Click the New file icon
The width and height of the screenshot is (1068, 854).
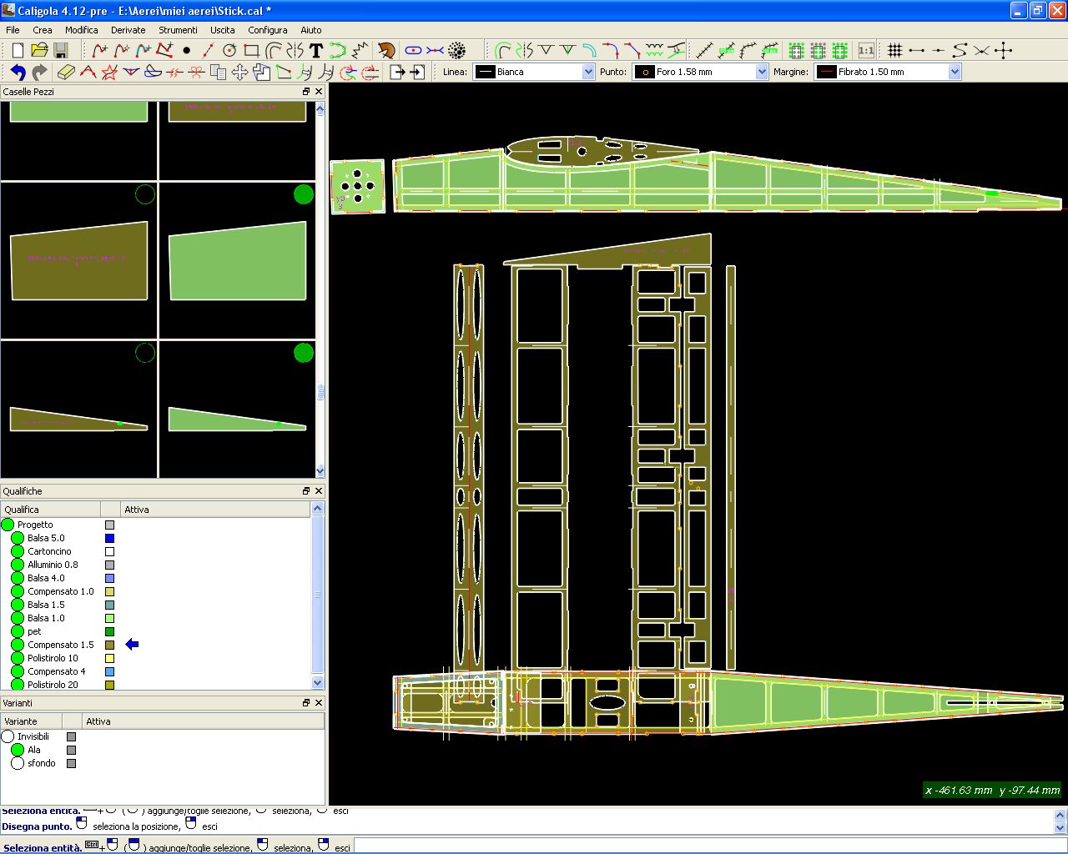[18, 51]
